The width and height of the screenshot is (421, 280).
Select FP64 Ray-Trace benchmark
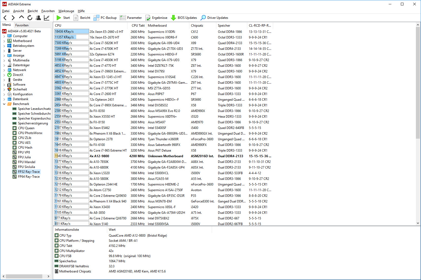click(29, 177)
